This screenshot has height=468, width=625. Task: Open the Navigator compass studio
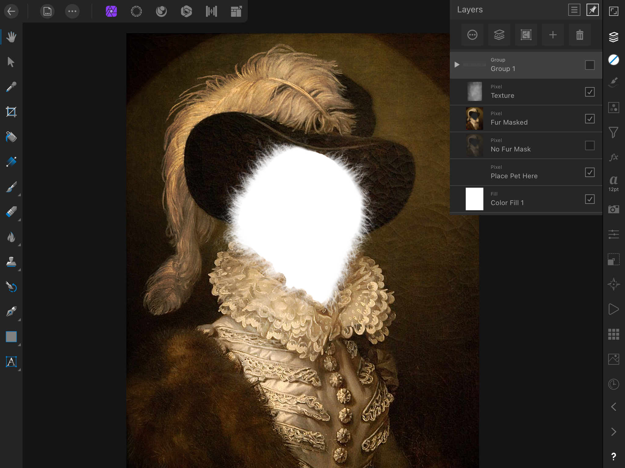click(x=614, y=284)
